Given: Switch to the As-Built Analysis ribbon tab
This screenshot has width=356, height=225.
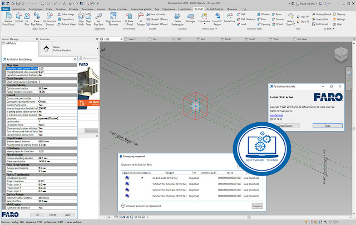Looking at the screenshot, I should 215,9.
